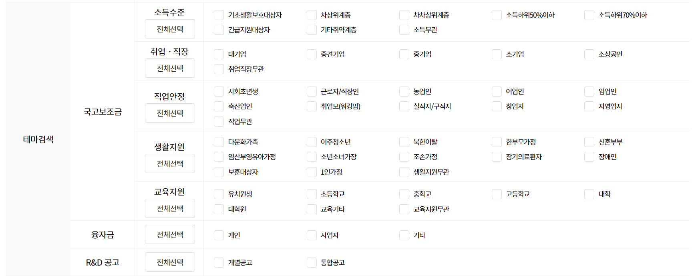This screenshot has height=276, width=696.
Task: Select the 대기업 checkbox
Action: (x=219, y=54)
